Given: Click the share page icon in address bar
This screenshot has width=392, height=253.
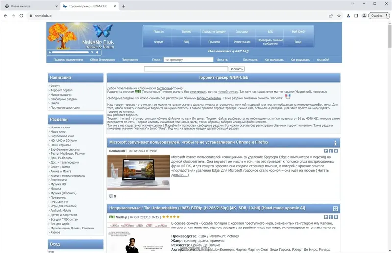Looking at the screenshot, I should (x=331, y=16).
